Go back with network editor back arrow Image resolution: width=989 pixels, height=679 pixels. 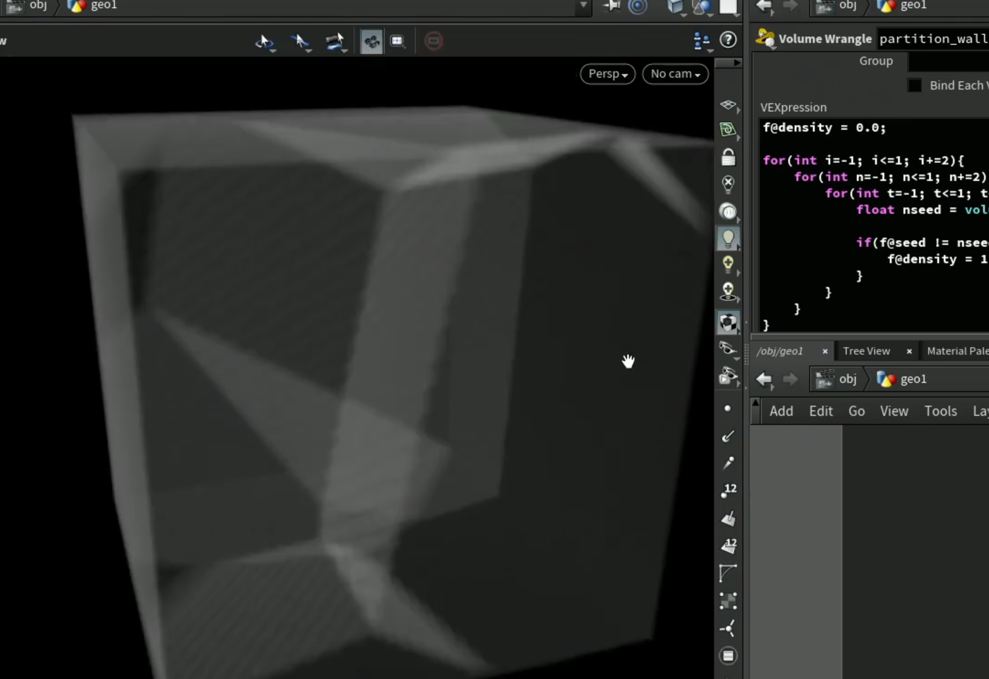[x=764, y=379]
